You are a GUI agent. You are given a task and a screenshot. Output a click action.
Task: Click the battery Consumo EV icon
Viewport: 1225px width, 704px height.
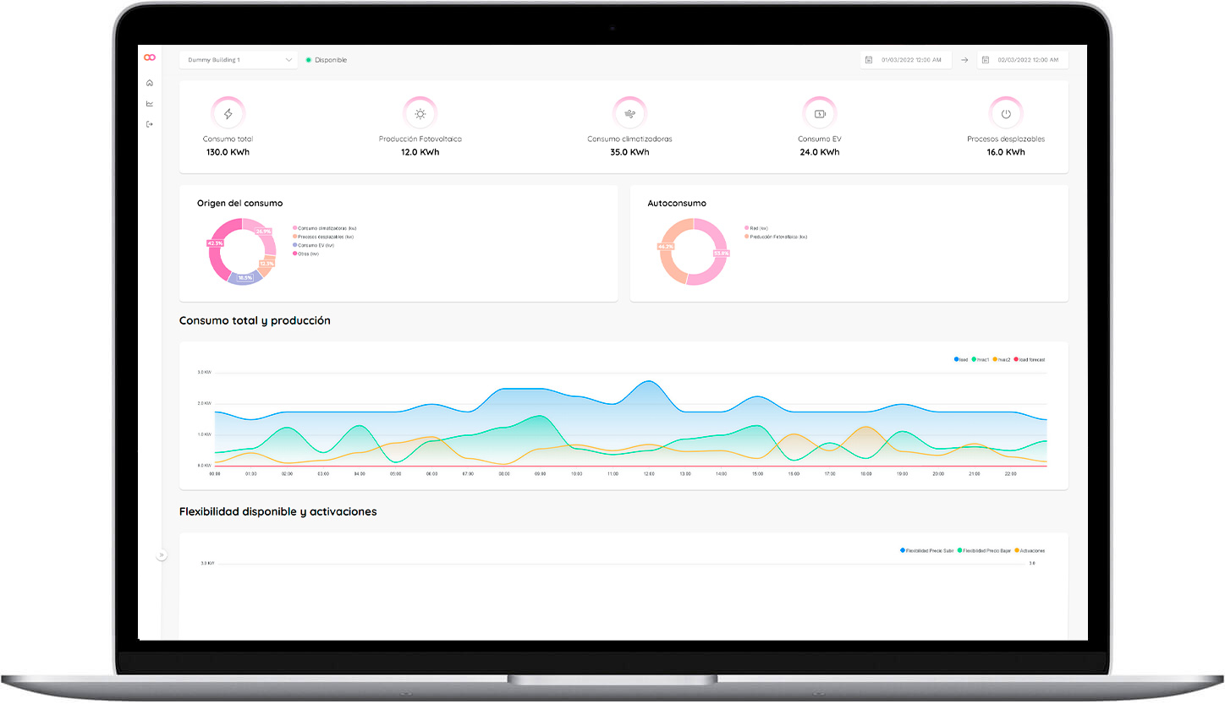819,114
